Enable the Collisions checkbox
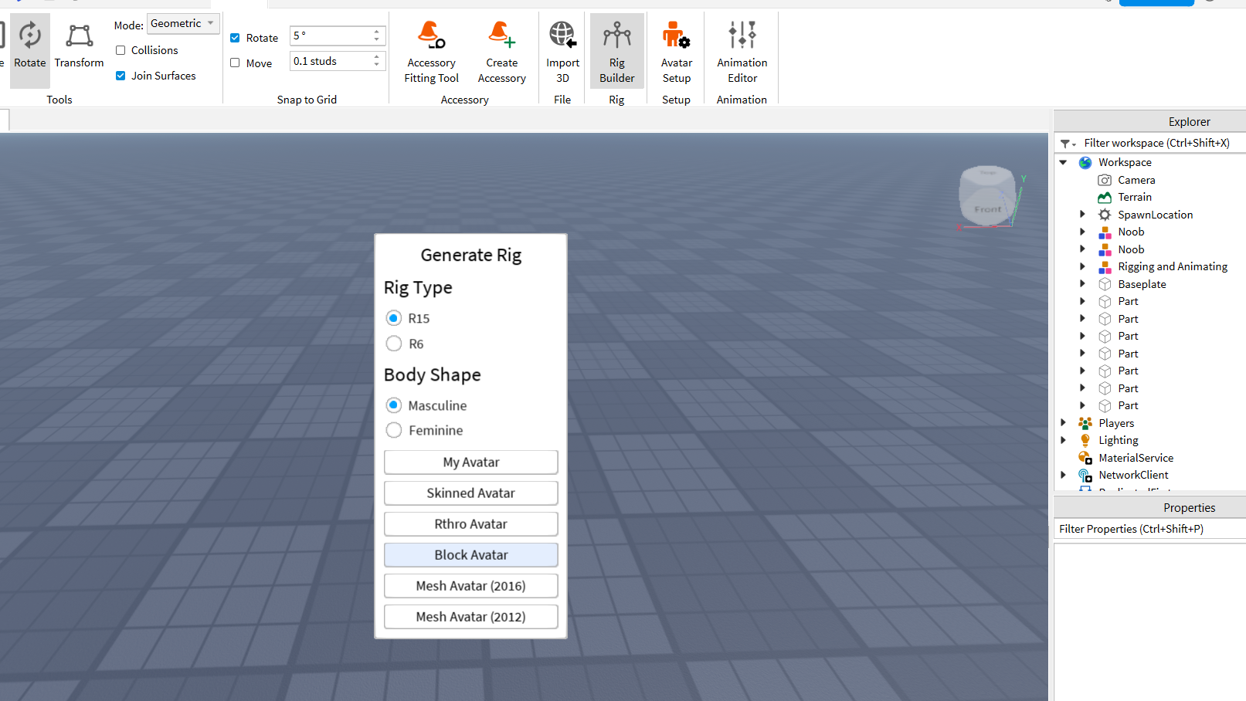The width and height of the screenshot is (1246, 701). (121, 50)
